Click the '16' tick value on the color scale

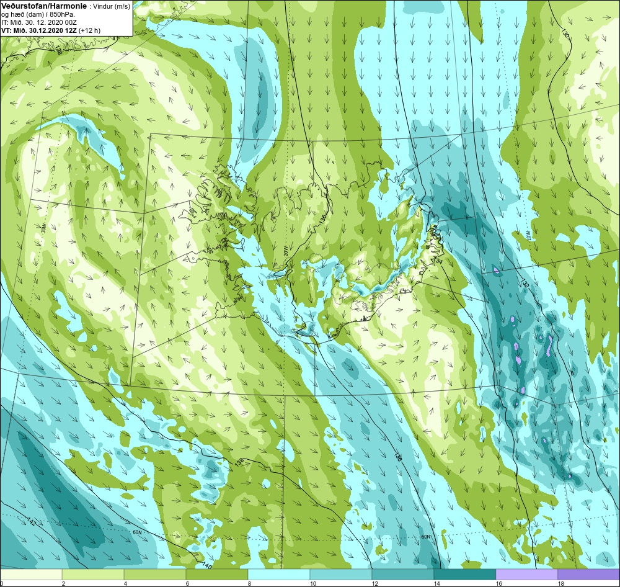[498, 583]
